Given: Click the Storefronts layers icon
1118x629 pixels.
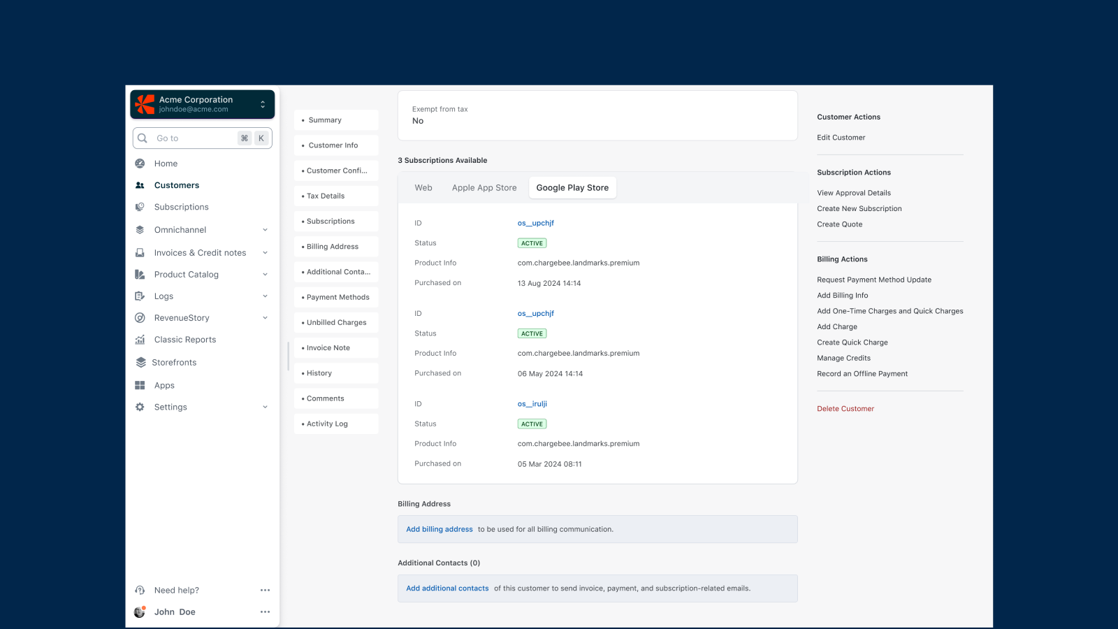Looking at the screenshot, I should 140,363.
